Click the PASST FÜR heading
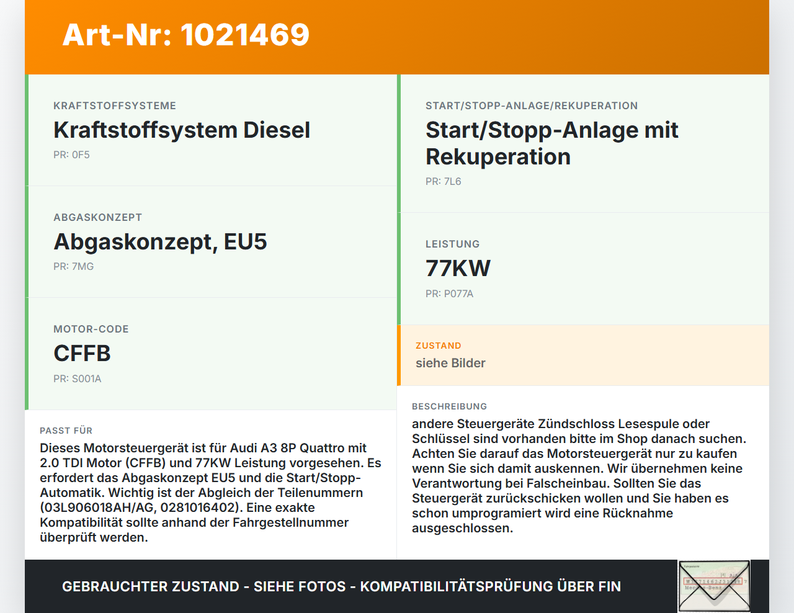 tap(66, 431)
